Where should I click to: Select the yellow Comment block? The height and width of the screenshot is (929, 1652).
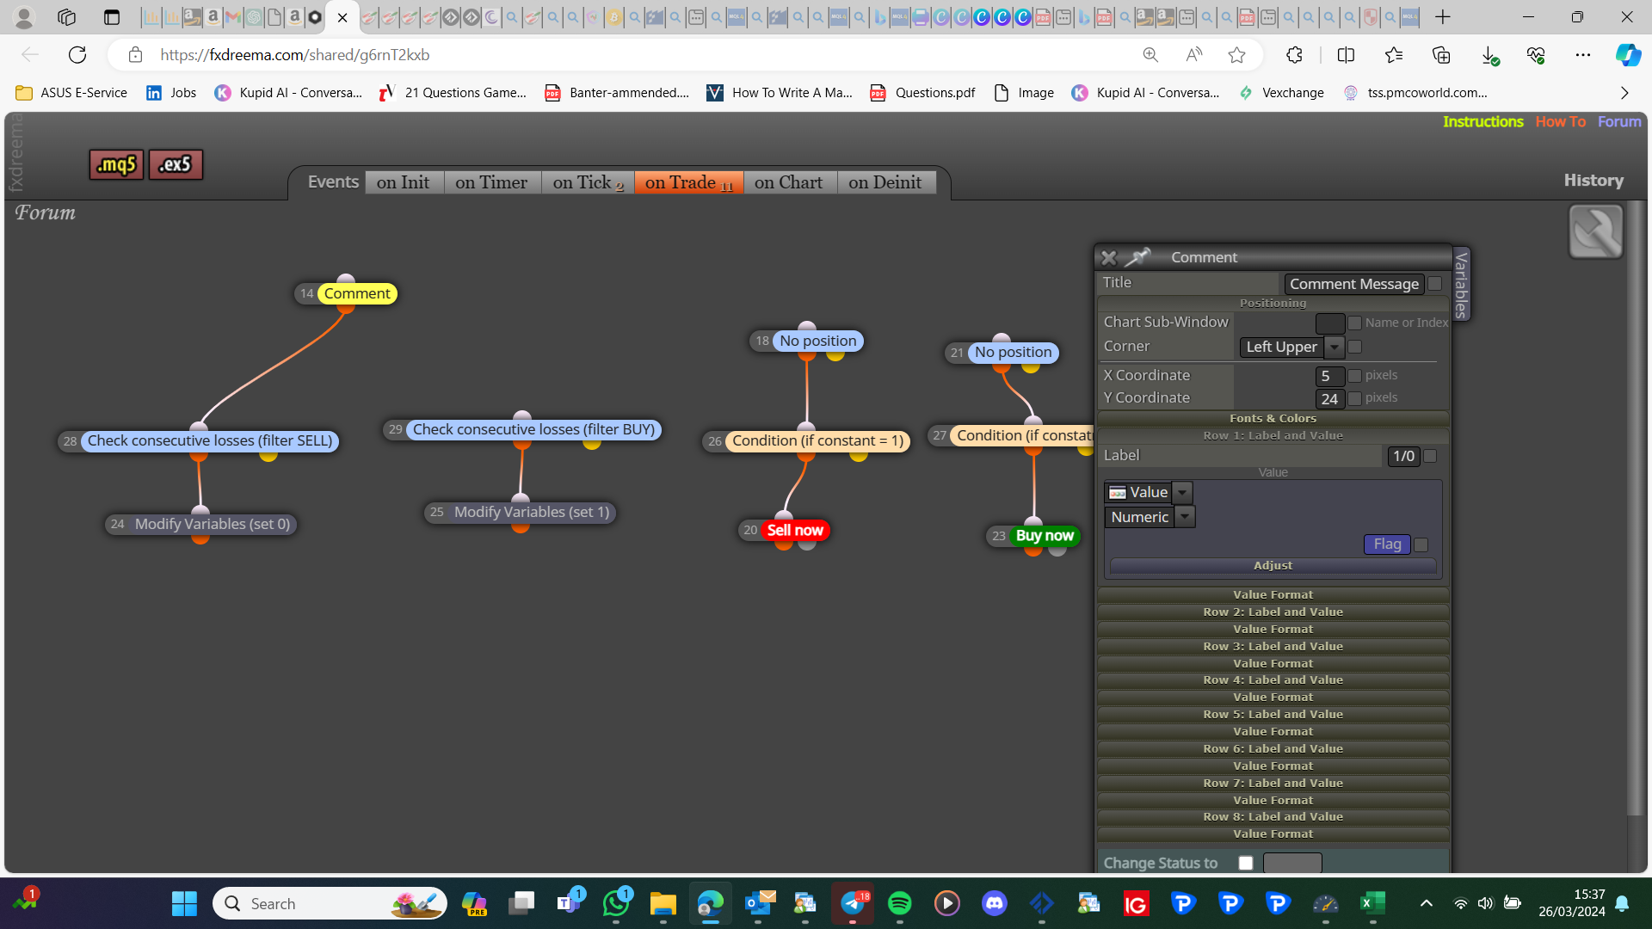tap(357, 293)
